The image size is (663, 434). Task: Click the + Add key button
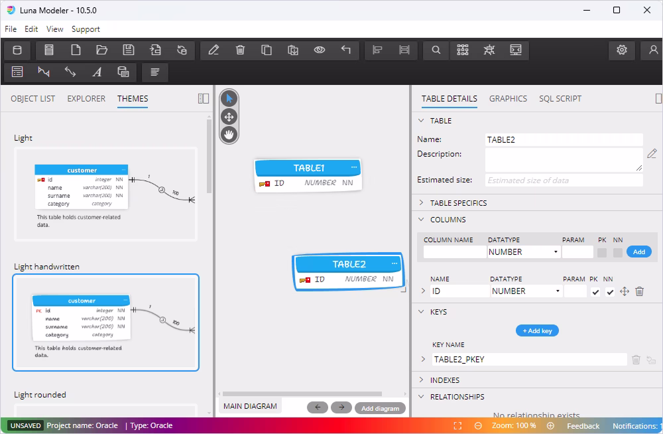(537, 330)
